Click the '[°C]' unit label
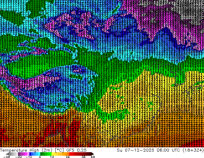Viewport: 204px width, 158px height. coord(59,150)
